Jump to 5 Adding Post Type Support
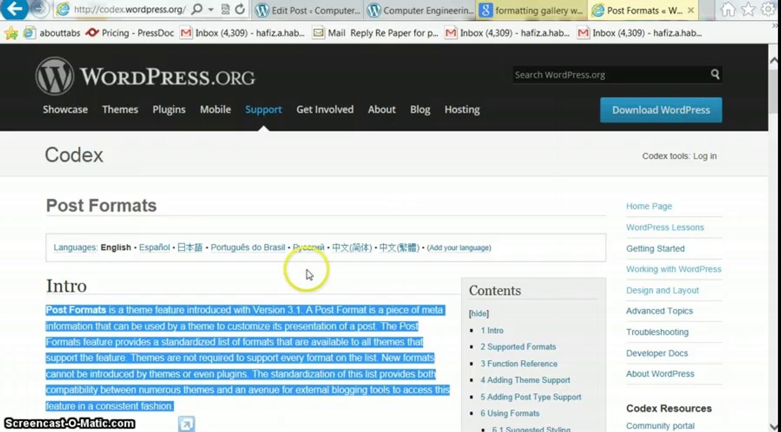Viewport: 781px width, 432px height. point(531,397)
